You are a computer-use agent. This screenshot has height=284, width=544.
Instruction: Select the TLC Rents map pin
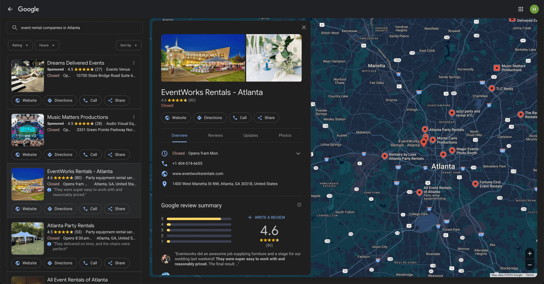click(x=492, y=88)
